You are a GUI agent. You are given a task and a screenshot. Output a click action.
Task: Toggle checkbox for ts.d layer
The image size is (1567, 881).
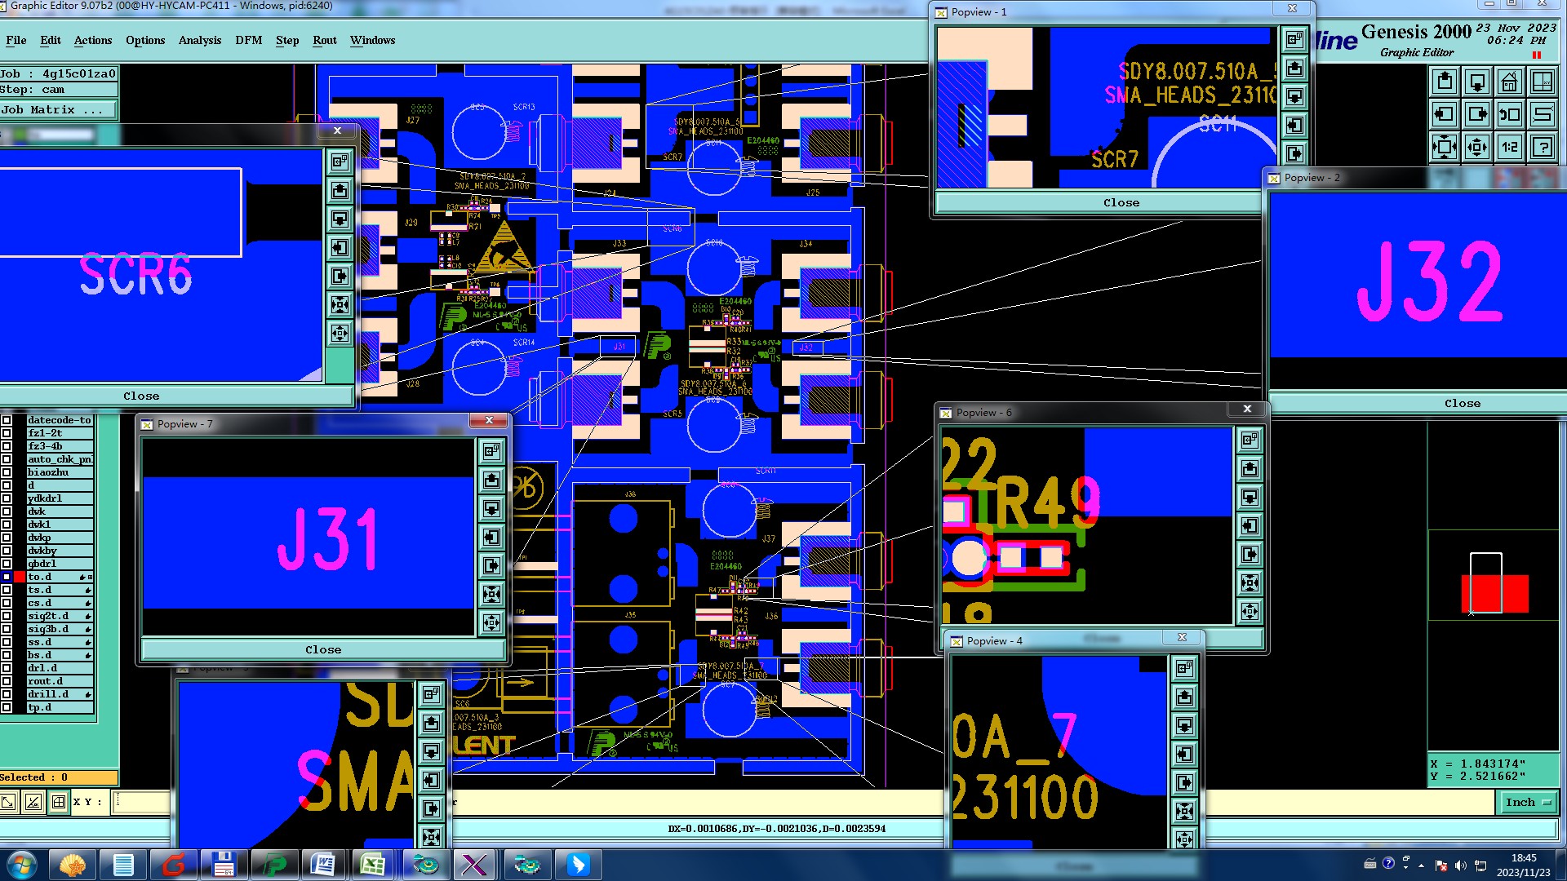(x=7, y=590)
